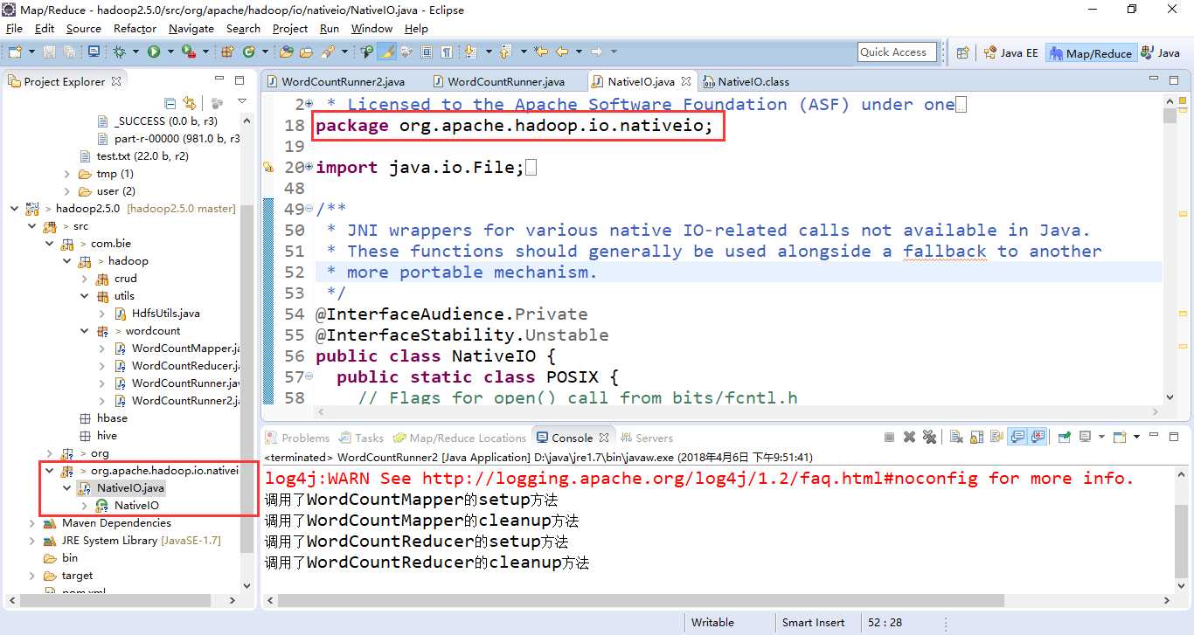Viewport: 1194px width, 635px height.
Task: Open the Window menu
Action: tap(371, 29)
